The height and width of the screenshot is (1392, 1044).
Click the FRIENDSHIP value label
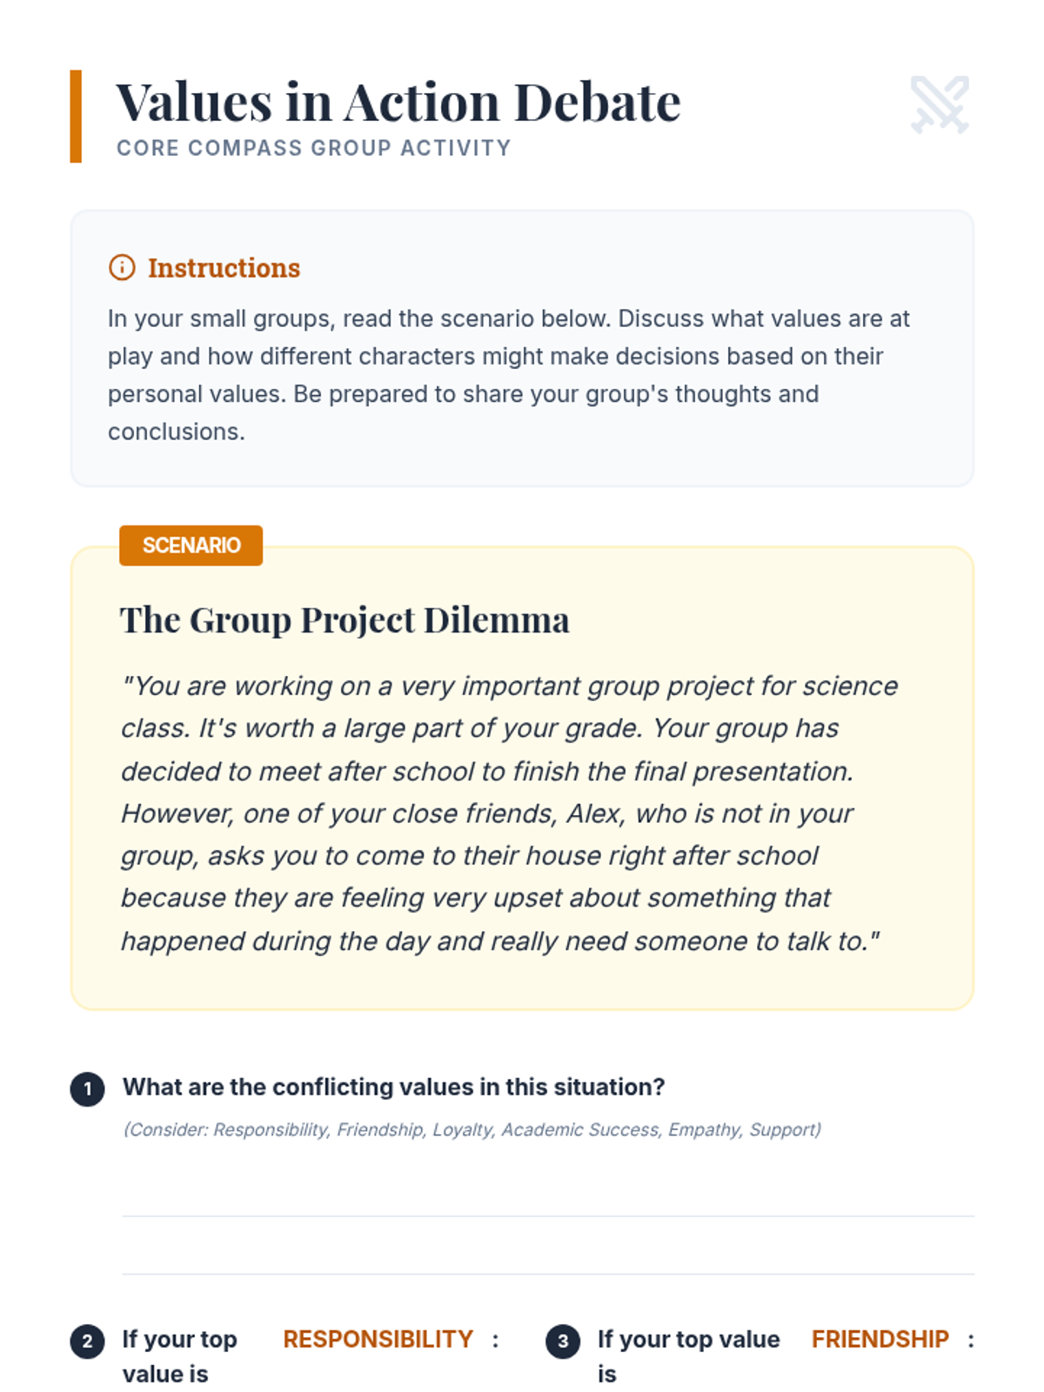tap(880, 1339)
